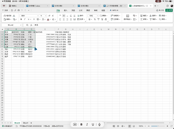Toggle underline in the ribbon
The width and height of the screenshot is (174, 129).
29,19
